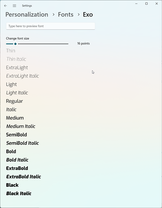Select the ExtraLight Italic font sample
Image resolution: width=162 pixels, height=208 pixels.
[x=23, y=76]
